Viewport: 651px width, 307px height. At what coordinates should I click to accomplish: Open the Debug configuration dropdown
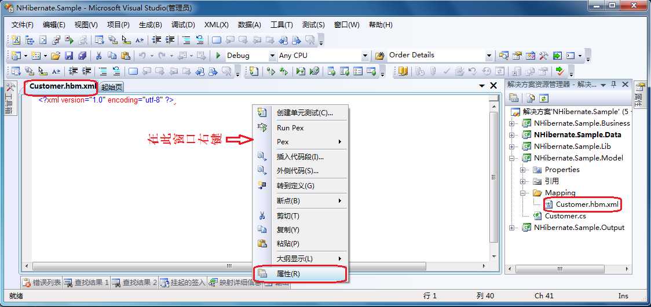point(272,56)
